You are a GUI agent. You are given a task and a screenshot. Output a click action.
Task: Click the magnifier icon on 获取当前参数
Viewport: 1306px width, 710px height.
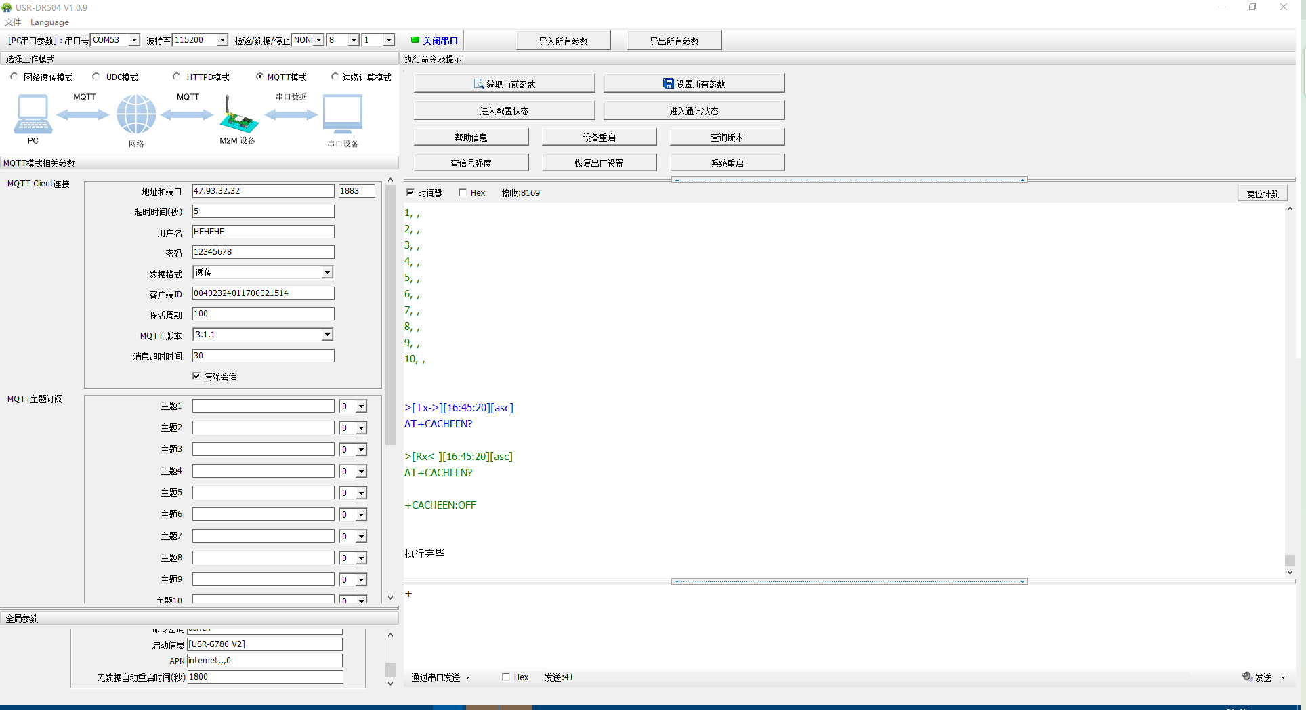point(479,84)
